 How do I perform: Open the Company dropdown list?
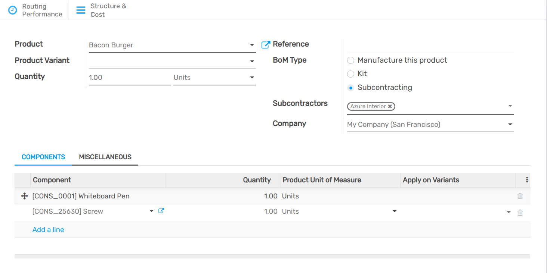click(x=510, y=125)
